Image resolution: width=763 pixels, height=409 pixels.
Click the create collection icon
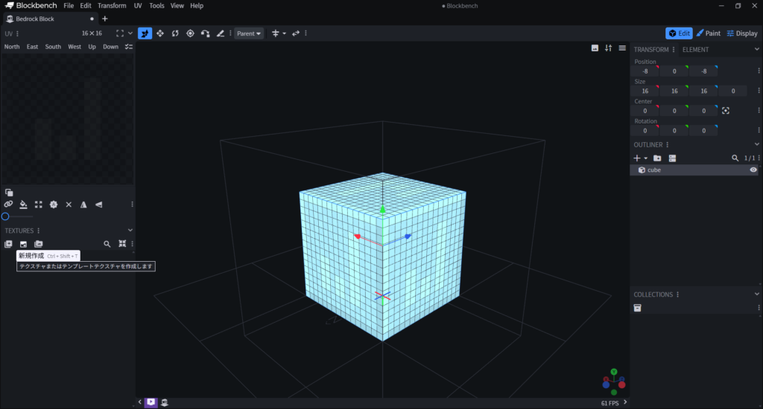point(638,308)
